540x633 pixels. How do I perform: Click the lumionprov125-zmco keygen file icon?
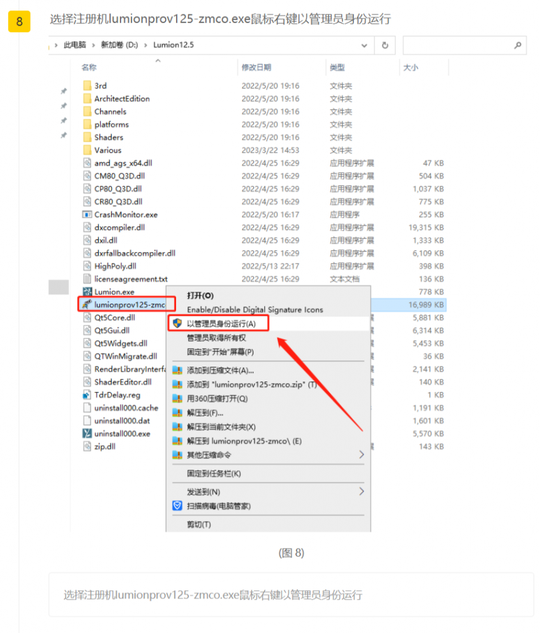tap(87, 304)
